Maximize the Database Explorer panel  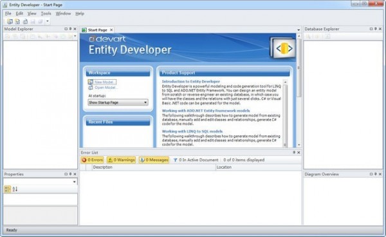pyautogui.click(x=371, y=29)
